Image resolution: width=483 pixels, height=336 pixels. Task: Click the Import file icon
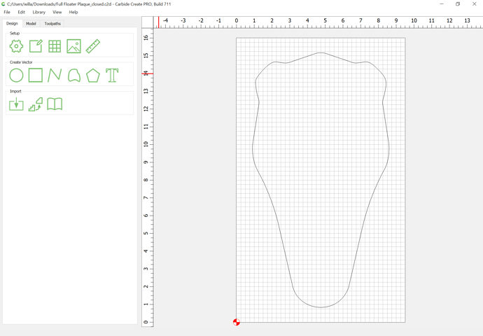16,104
